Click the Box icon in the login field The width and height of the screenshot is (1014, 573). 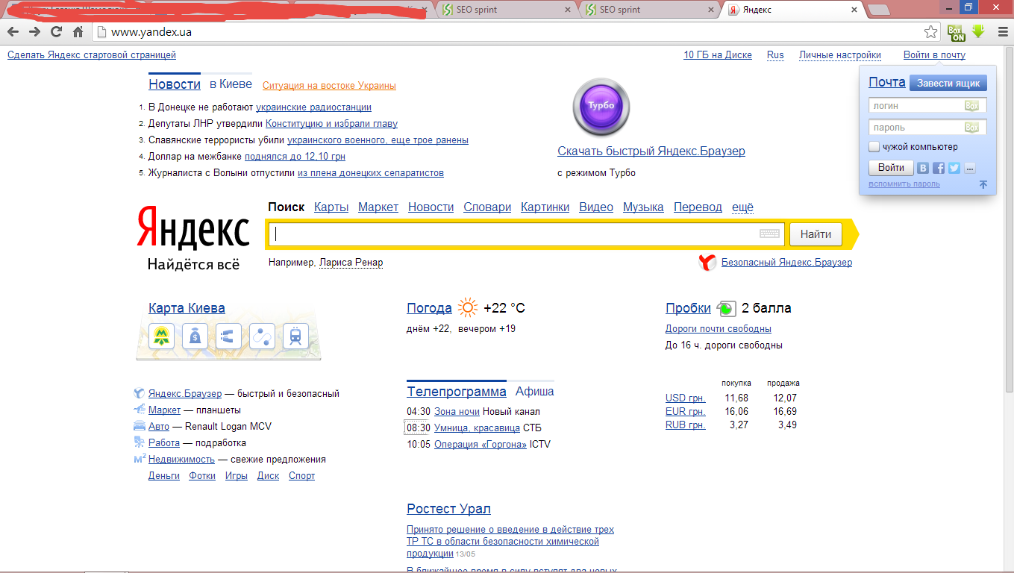pyautogui.click(x=971, y=106)
